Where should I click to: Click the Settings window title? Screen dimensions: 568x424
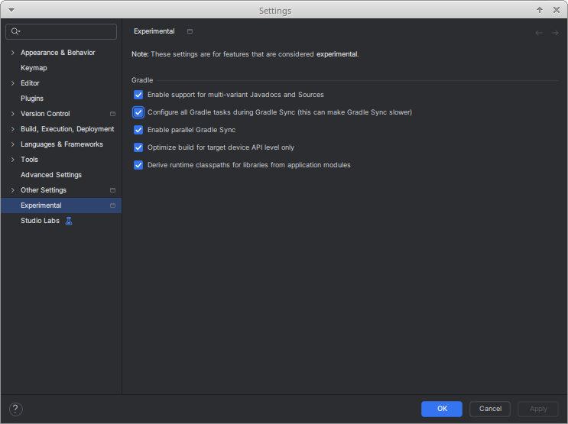(x=275, y=11)
